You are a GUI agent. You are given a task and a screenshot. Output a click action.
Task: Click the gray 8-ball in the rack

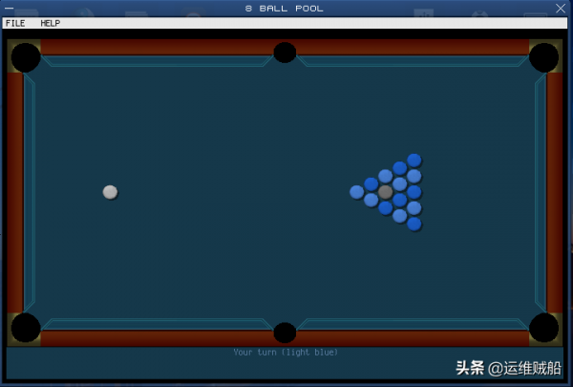386,192
